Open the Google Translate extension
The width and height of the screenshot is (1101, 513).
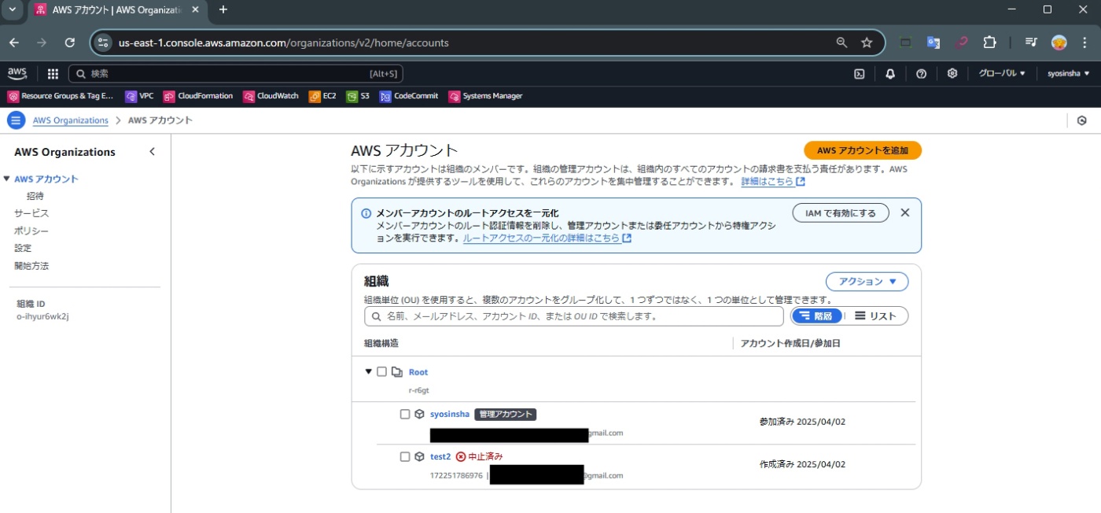933,42
